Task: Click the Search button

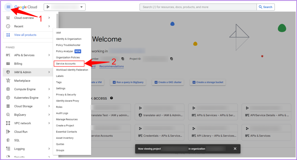Action: (265, 7)
